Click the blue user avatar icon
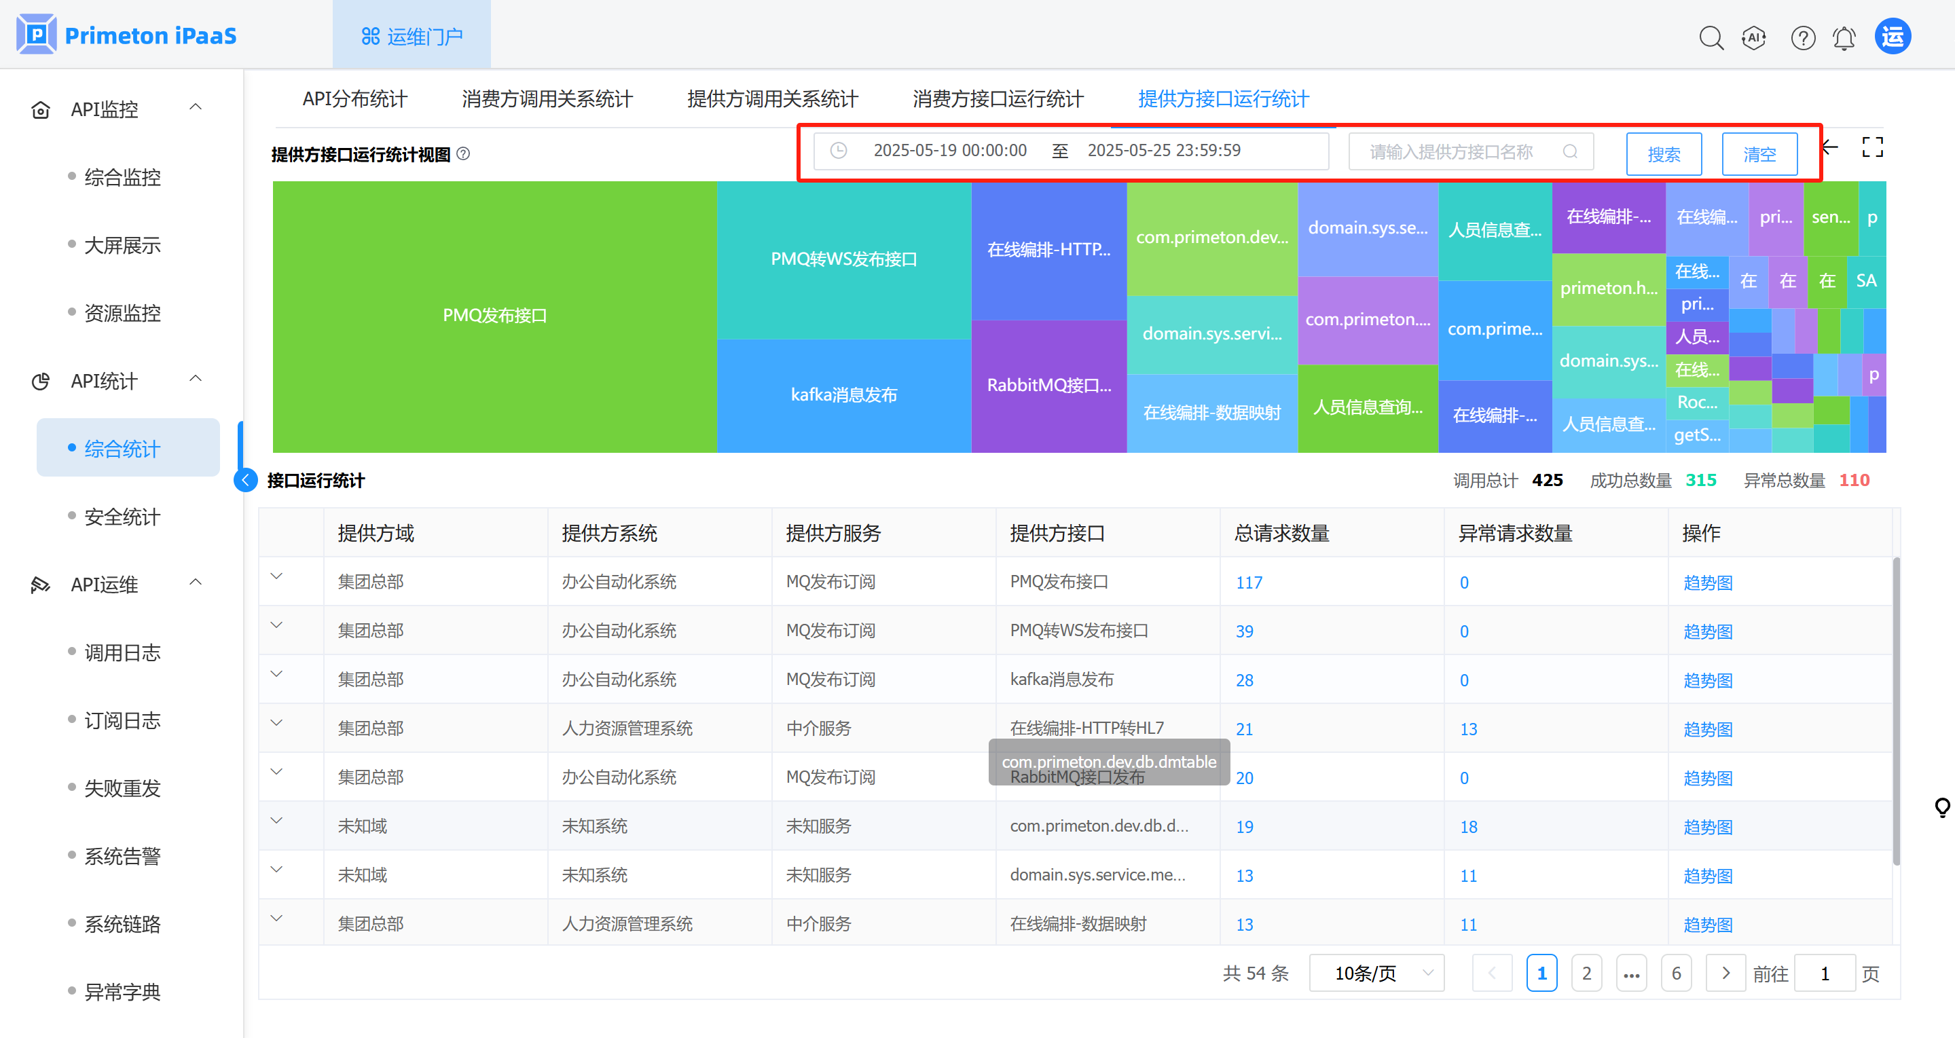This screenshot has width=1955, height=1038. pyautogui.click(x=1893, y=37)
